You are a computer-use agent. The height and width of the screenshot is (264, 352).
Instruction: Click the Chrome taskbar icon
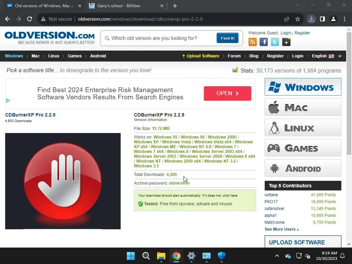tap(176, 256)
